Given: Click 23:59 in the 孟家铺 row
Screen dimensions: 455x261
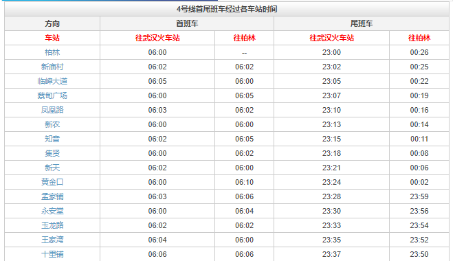Looking at the screenshot, I should pyautogui.click(x=419, y=196).
